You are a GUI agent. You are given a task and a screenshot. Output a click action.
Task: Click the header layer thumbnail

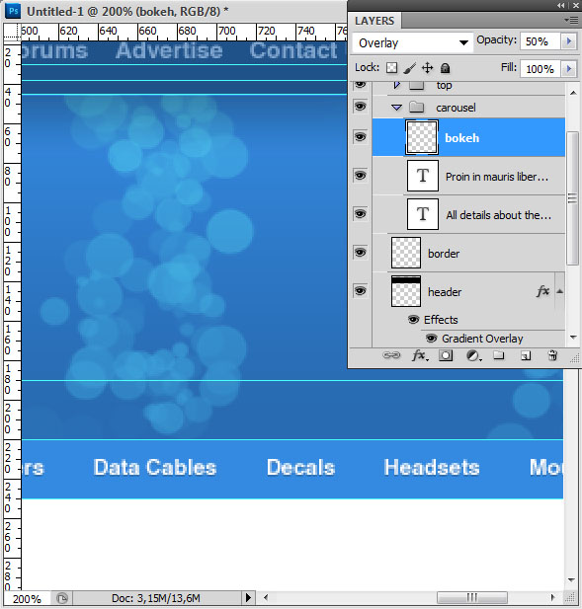click(406, 291)
